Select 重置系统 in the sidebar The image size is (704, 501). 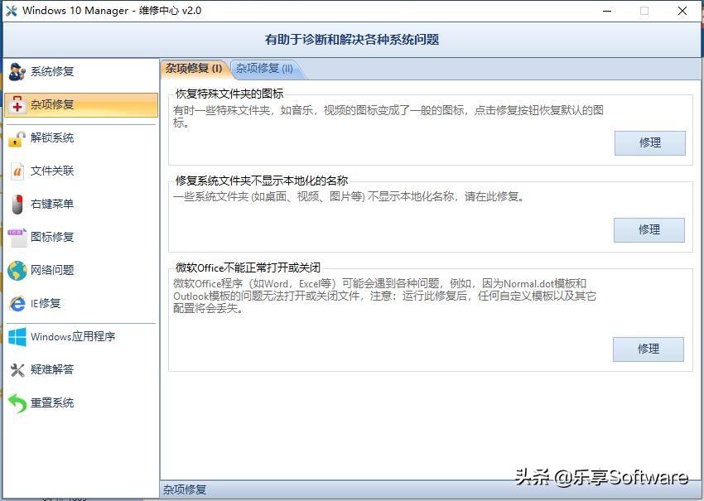click(x=81, y=403)
